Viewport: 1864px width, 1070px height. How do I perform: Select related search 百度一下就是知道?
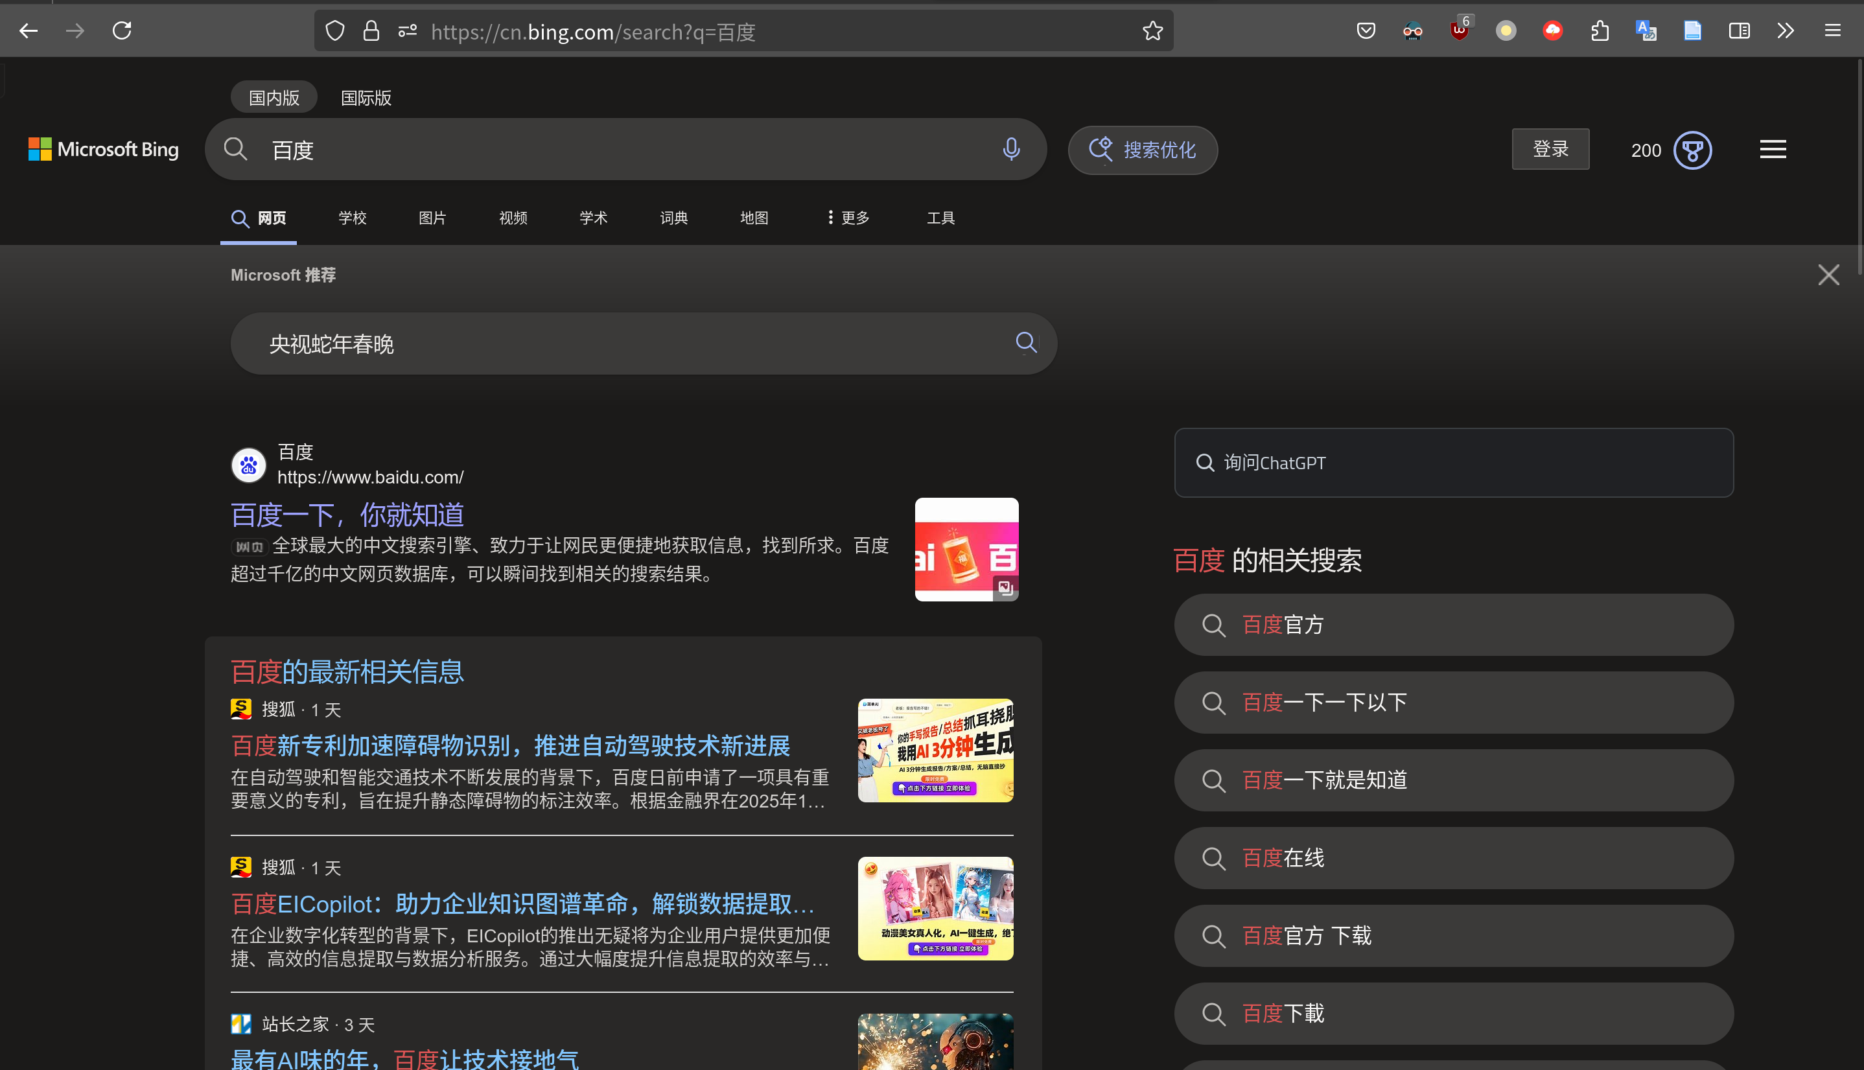[1453, 780]
